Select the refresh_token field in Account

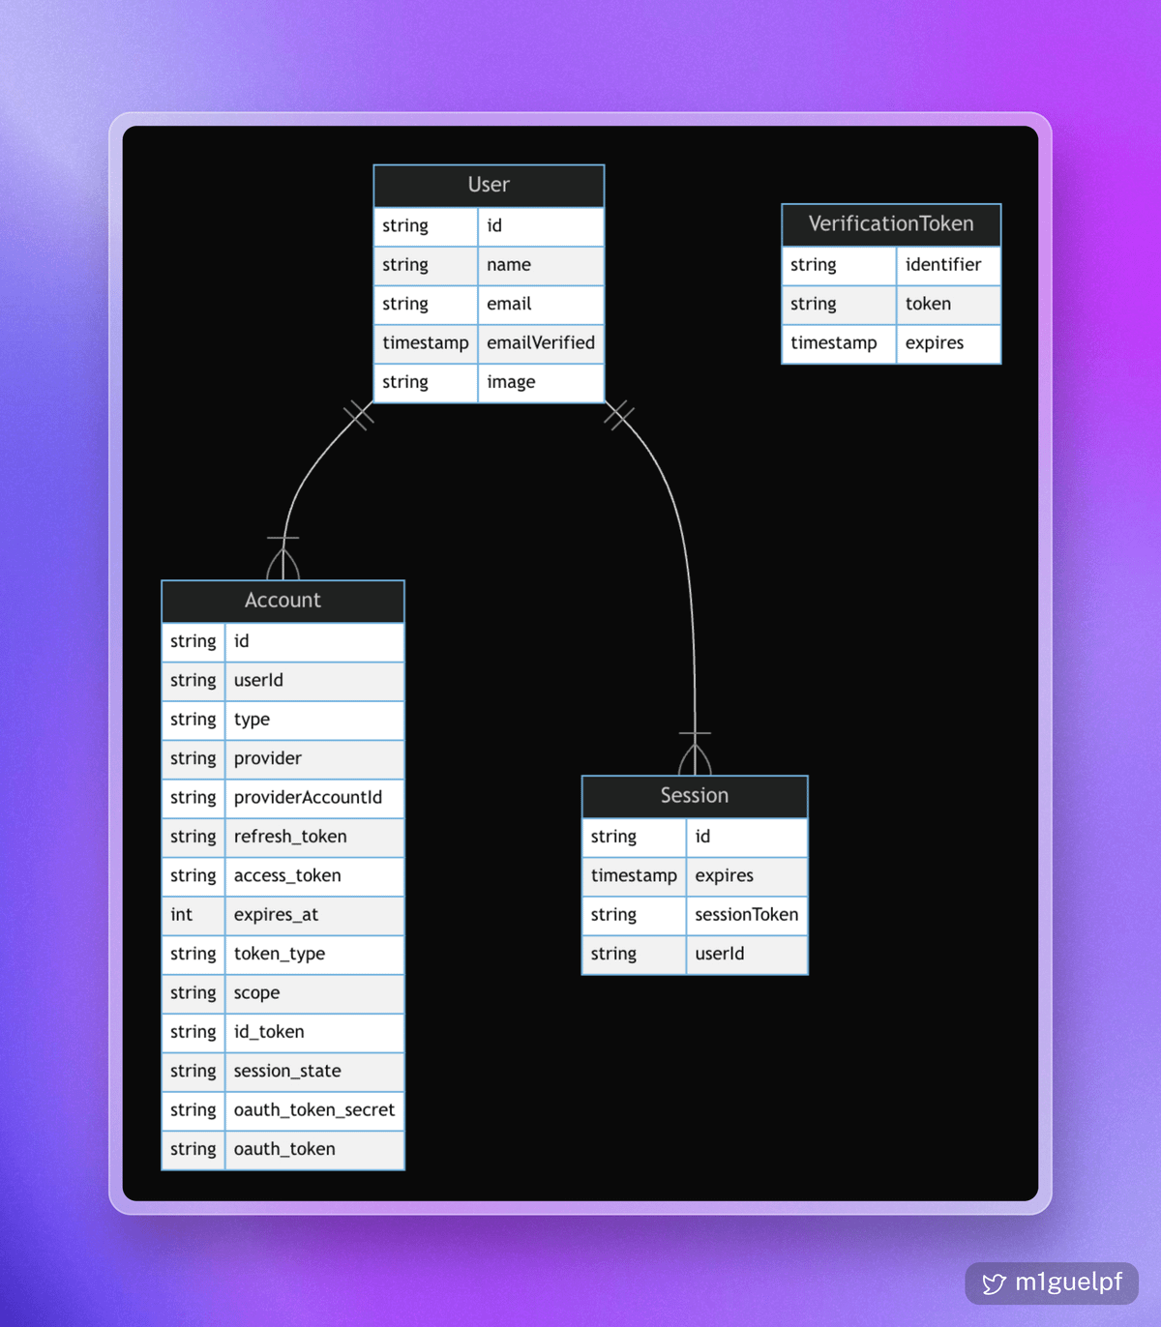pos(290,837)
